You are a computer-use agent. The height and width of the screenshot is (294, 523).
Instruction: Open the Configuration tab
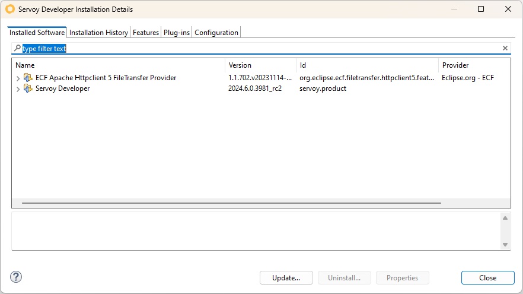point(216,33)
